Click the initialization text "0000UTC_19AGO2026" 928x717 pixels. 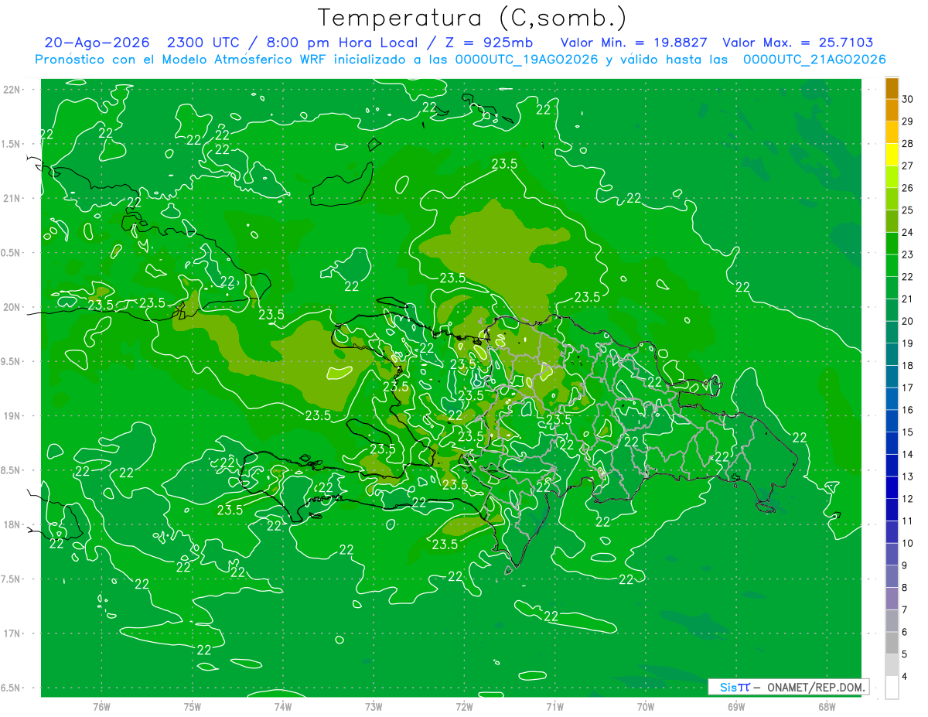(x=527, y=60)
